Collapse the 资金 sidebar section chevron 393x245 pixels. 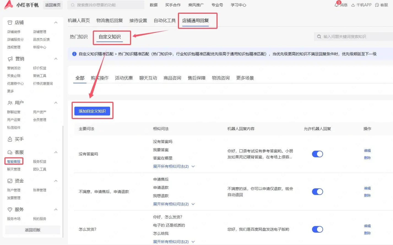(x=56, y=181)
